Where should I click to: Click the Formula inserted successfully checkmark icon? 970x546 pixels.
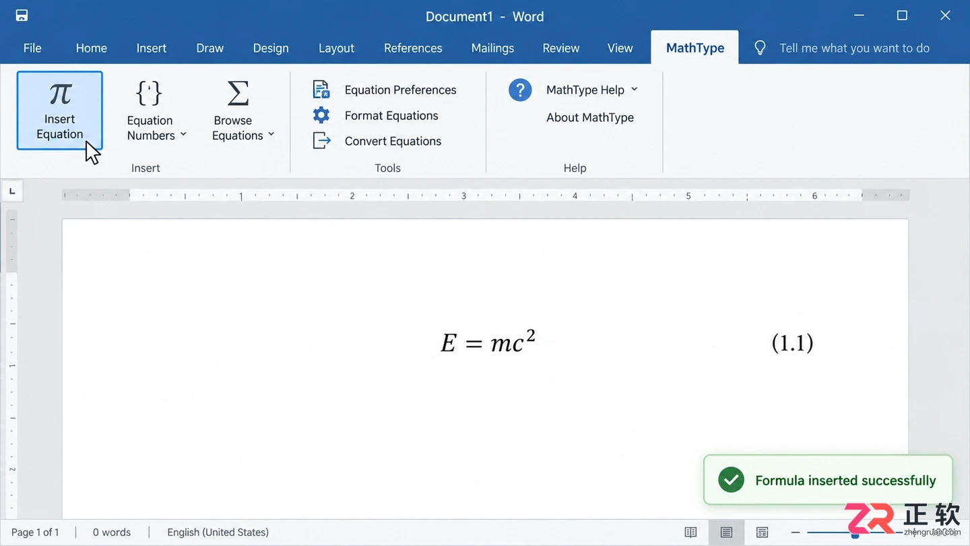coord(731,480)
